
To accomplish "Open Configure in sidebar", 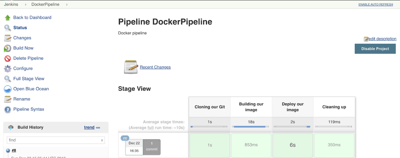I will [23, 68].
